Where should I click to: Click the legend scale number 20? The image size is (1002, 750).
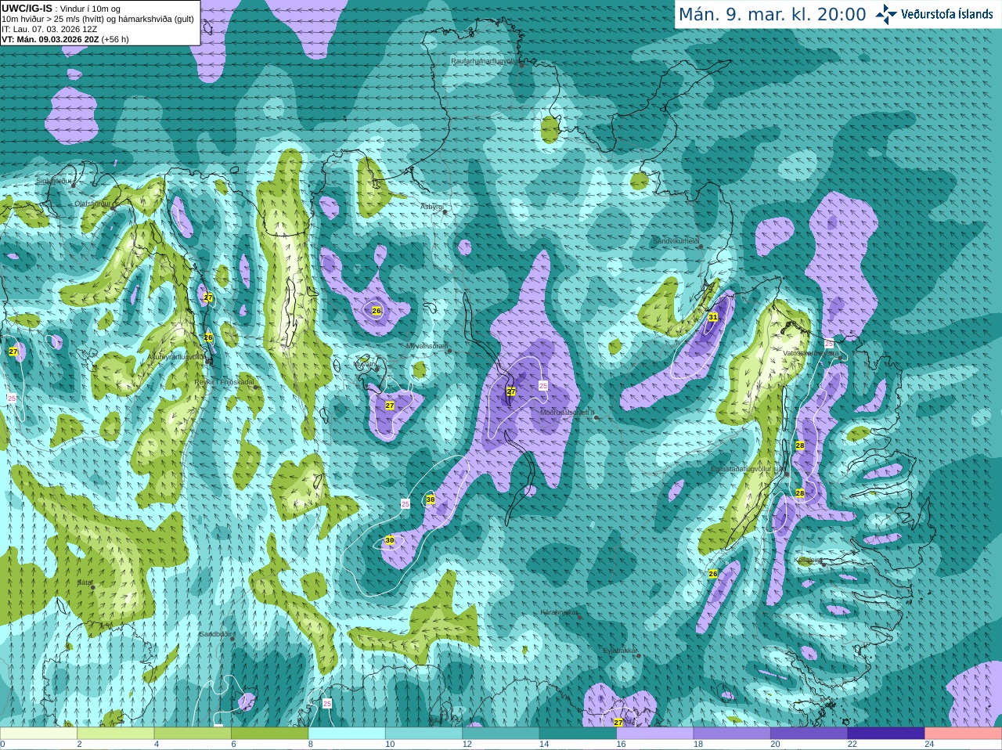pyautogui.click(x=775, y=745)
